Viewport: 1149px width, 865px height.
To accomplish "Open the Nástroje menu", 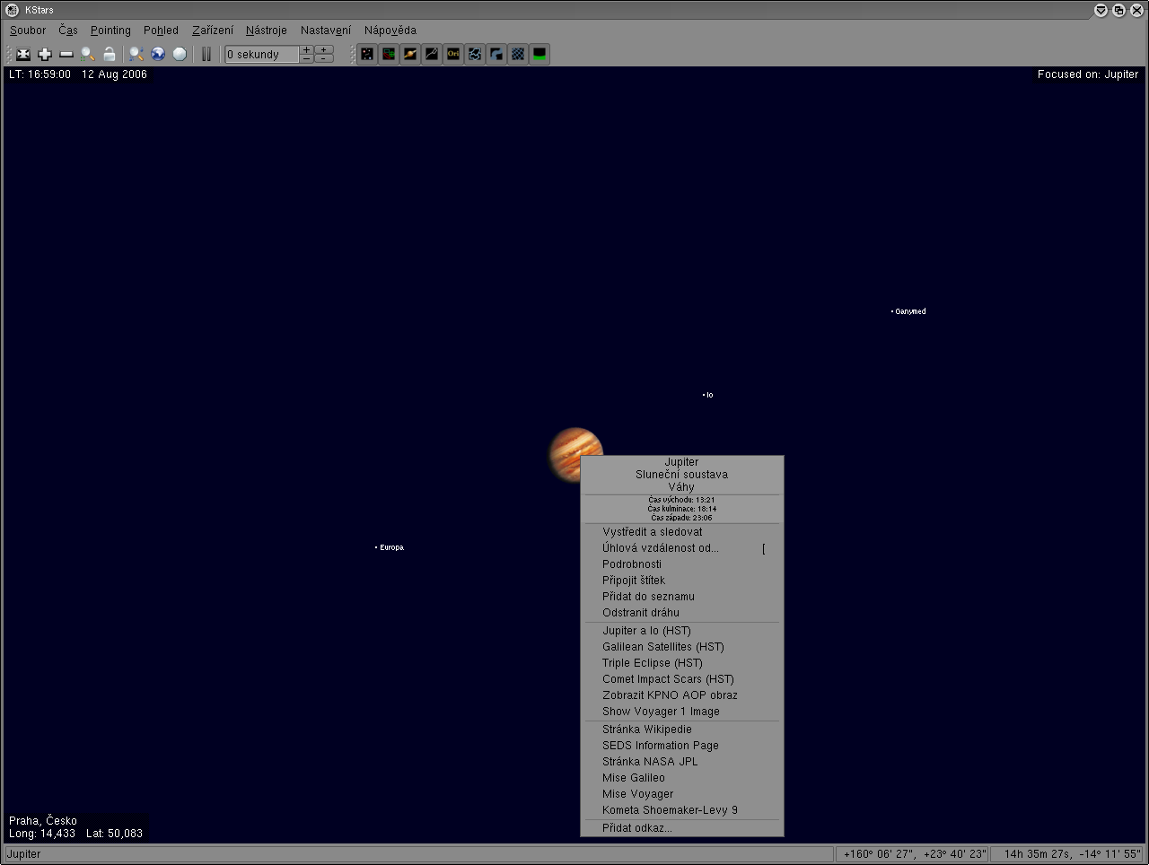I will [x=267, y=31].
